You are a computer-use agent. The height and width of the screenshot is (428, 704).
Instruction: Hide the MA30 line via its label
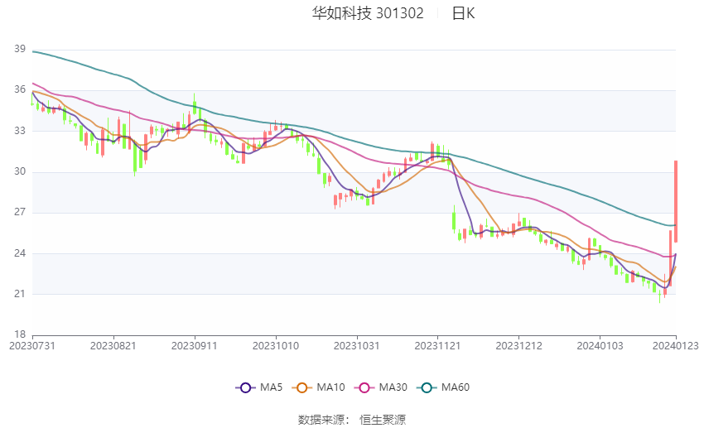(x=393, y=387)
